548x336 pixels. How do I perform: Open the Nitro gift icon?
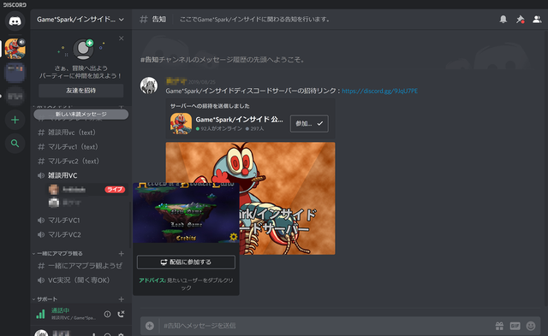tap(499, 326)
